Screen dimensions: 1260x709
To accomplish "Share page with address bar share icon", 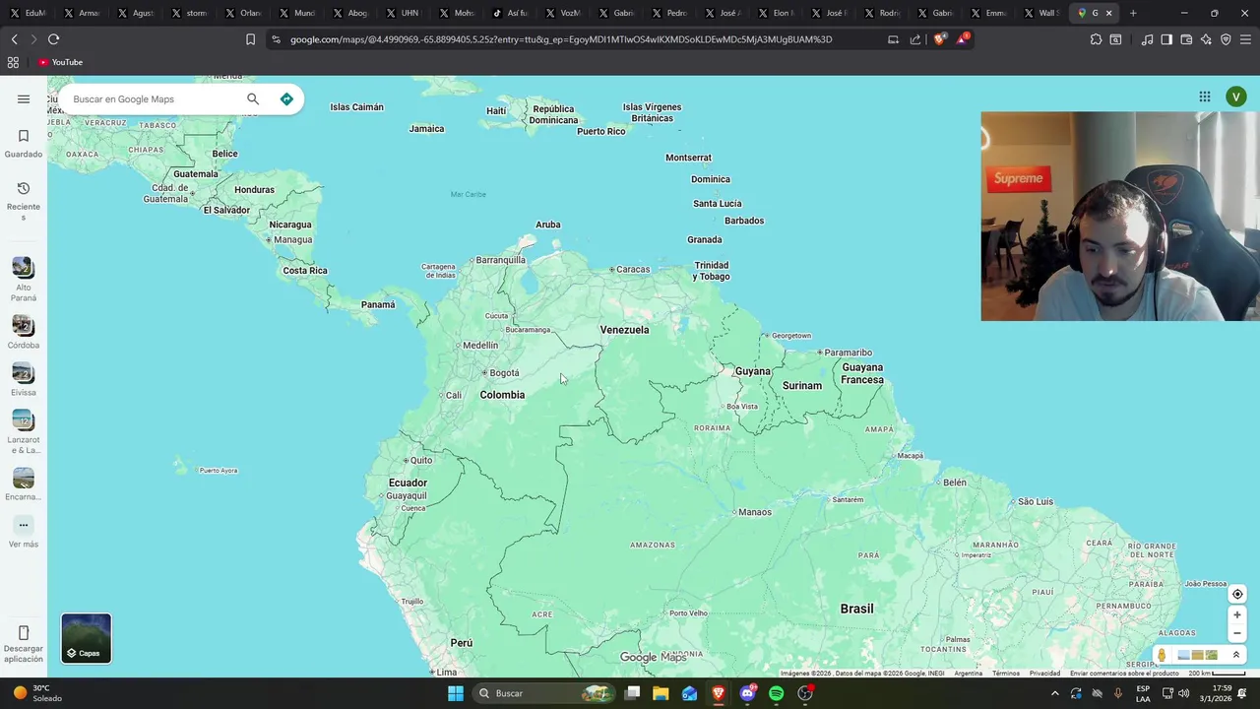I will (915, 39).
